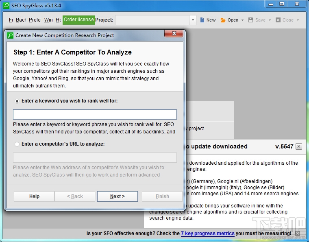The image size is (309, 242).
Task: Open the 7 key progress metrics link
Action: (x=208, y=233)
